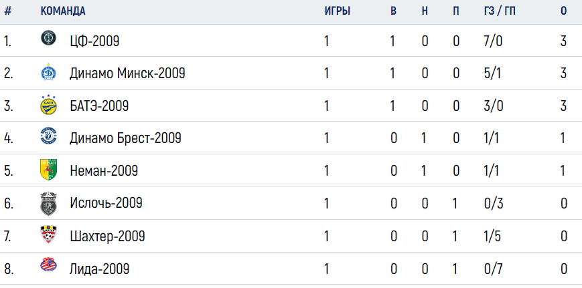This screenshot has width=582, height=288.
Task: Sort by the О points header
Action: click(x=563, y=11)
